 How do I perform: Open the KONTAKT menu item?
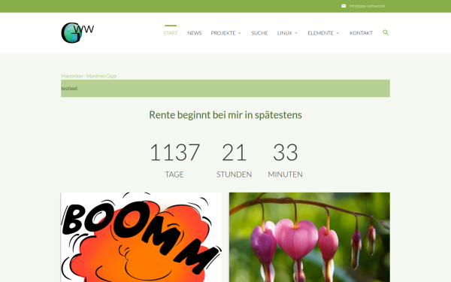pyautogui.click(x=361, y=33)
